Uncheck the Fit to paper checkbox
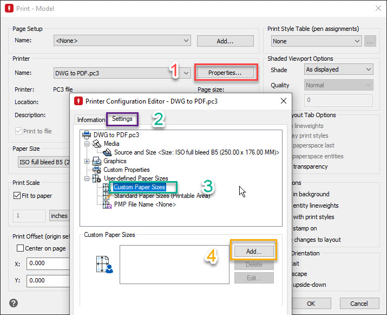Viewport: 387px width, 315px height. tap(17, 195)
